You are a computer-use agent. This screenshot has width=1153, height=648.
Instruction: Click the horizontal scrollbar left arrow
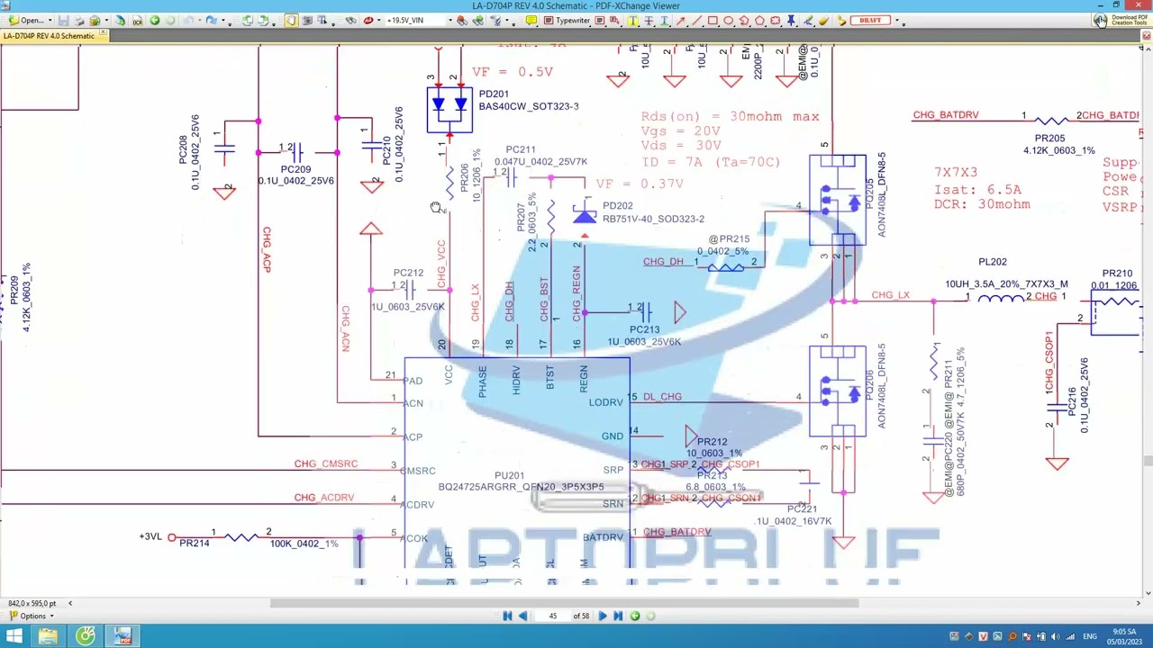70,603
